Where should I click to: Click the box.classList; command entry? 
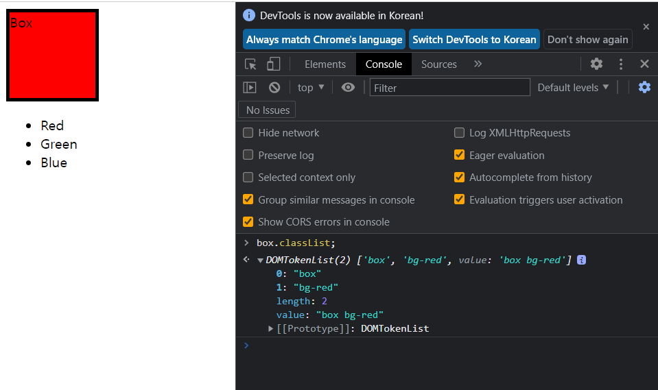296,243
